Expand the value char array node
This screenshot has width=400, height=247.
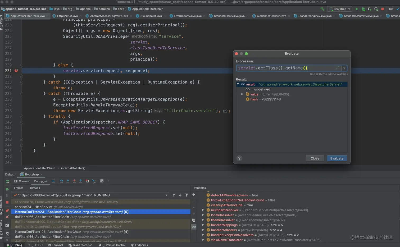pos(242,94)
